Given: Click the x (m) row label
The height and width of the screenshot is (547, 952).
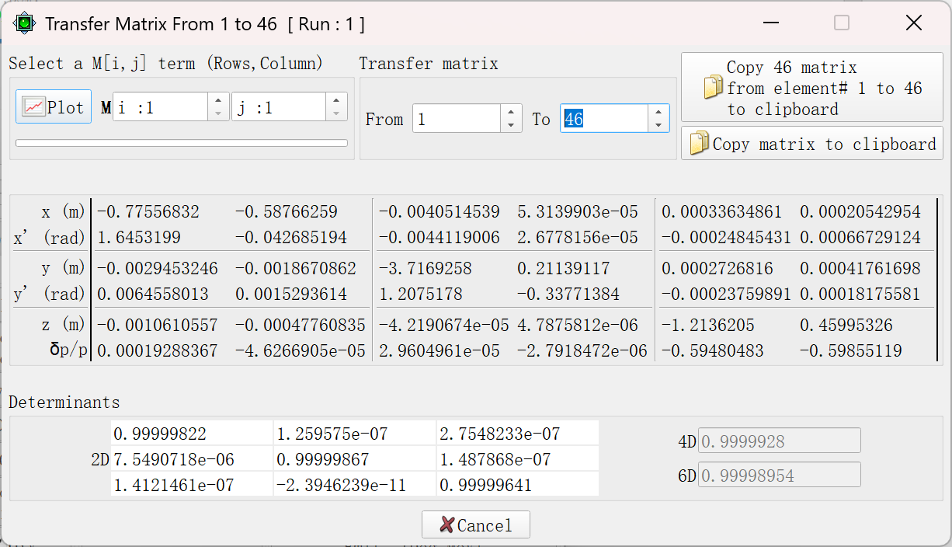Looking at the screenshot, I should pyautogui.click(x=64, y=211).
